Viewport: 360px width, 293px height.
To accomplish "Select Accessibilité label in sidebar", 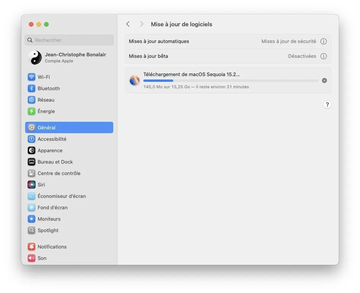I will pyautogui.click(x=52, y=139).
